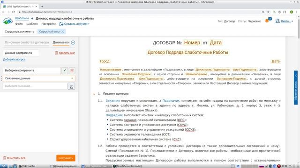Click the Викто... username link
This screenshot has width=300, height=168.
point(285,21)
